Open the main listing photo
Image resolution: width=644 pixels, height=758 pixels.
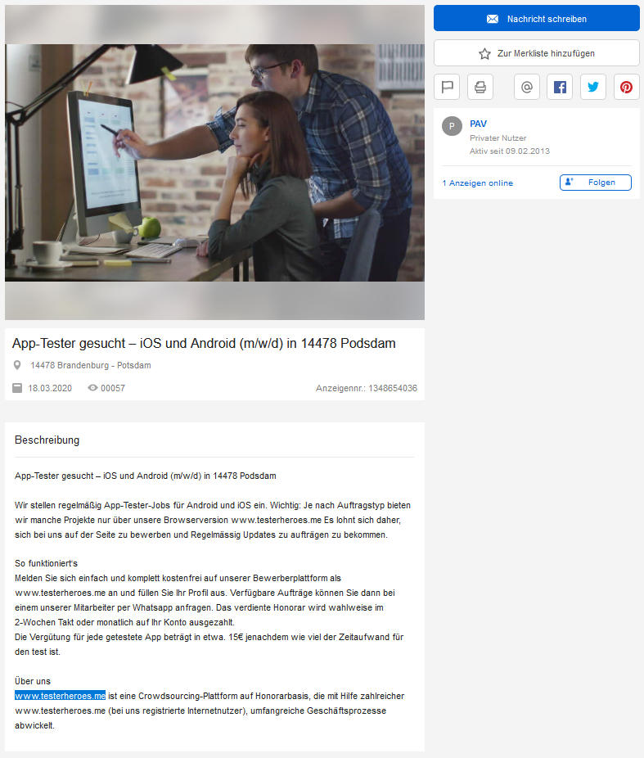[214, 162]
